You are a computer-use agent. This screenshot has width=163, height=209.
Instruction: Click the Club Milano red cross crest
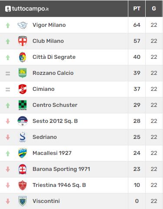click(x=23, y=41)
